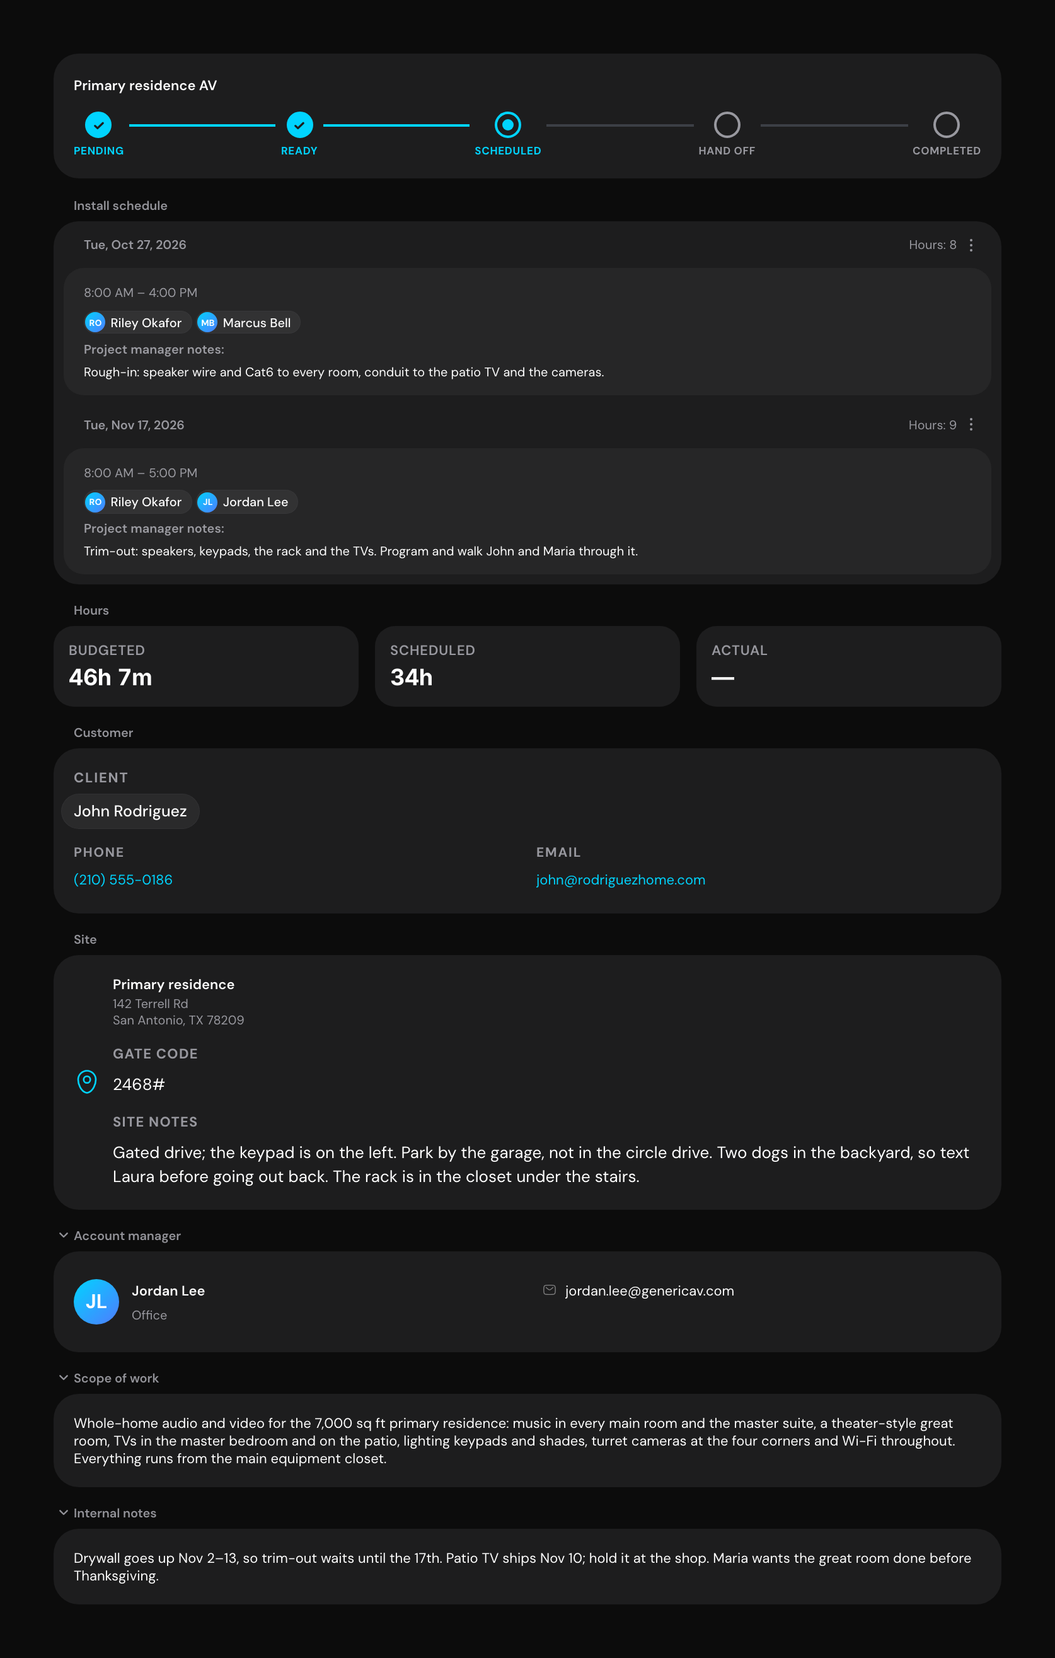
Task: Select the Scheduled step circle
Action: 508,125
